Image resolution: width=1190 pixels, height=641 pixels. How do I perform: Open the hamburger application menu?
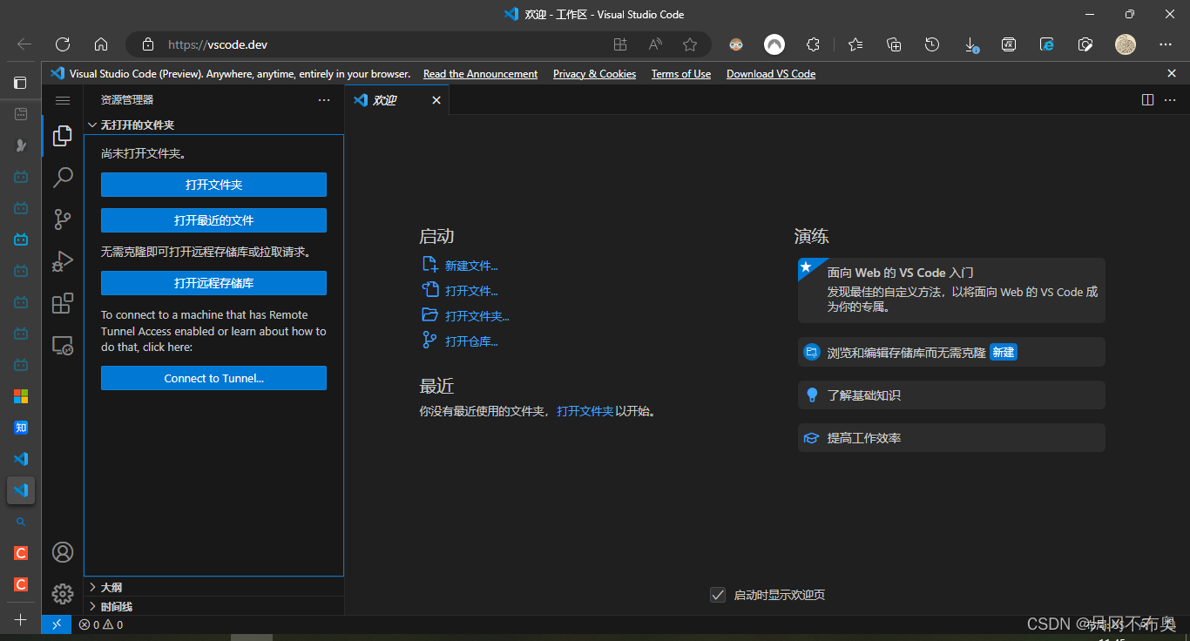pos(63,101)
